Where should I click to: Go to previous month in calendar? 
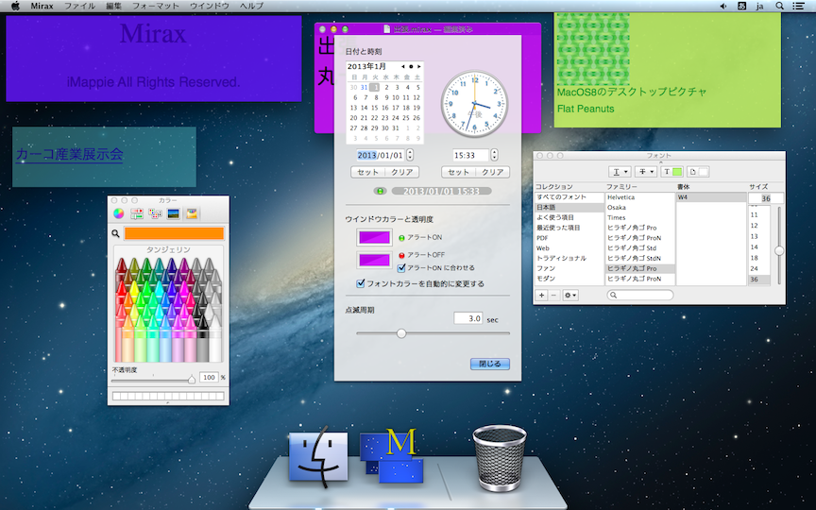tap(402, 67)
